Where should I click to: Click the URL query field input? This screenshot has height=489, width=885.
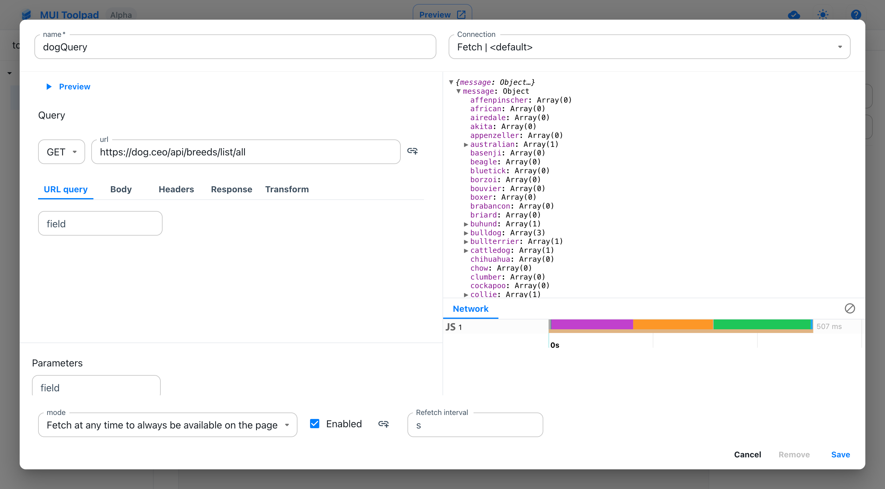[x=100, y=224]
